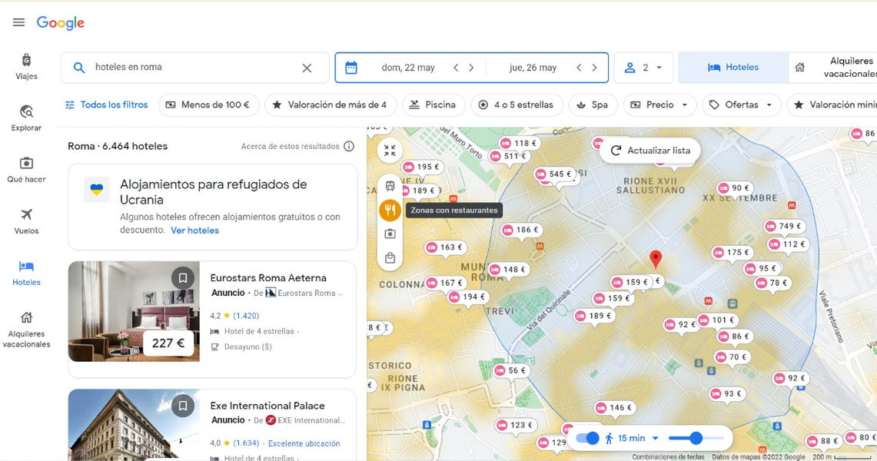Toggle the restaurant zones map layer
Screen dimensions: 877x461
click(x=390, y=210)
